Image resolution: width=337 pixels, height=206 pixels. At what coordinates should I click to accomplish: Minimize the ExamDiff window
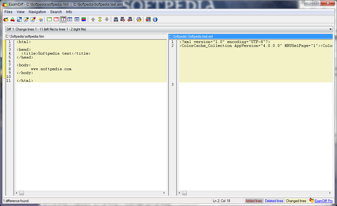click(x=309, y=3)
